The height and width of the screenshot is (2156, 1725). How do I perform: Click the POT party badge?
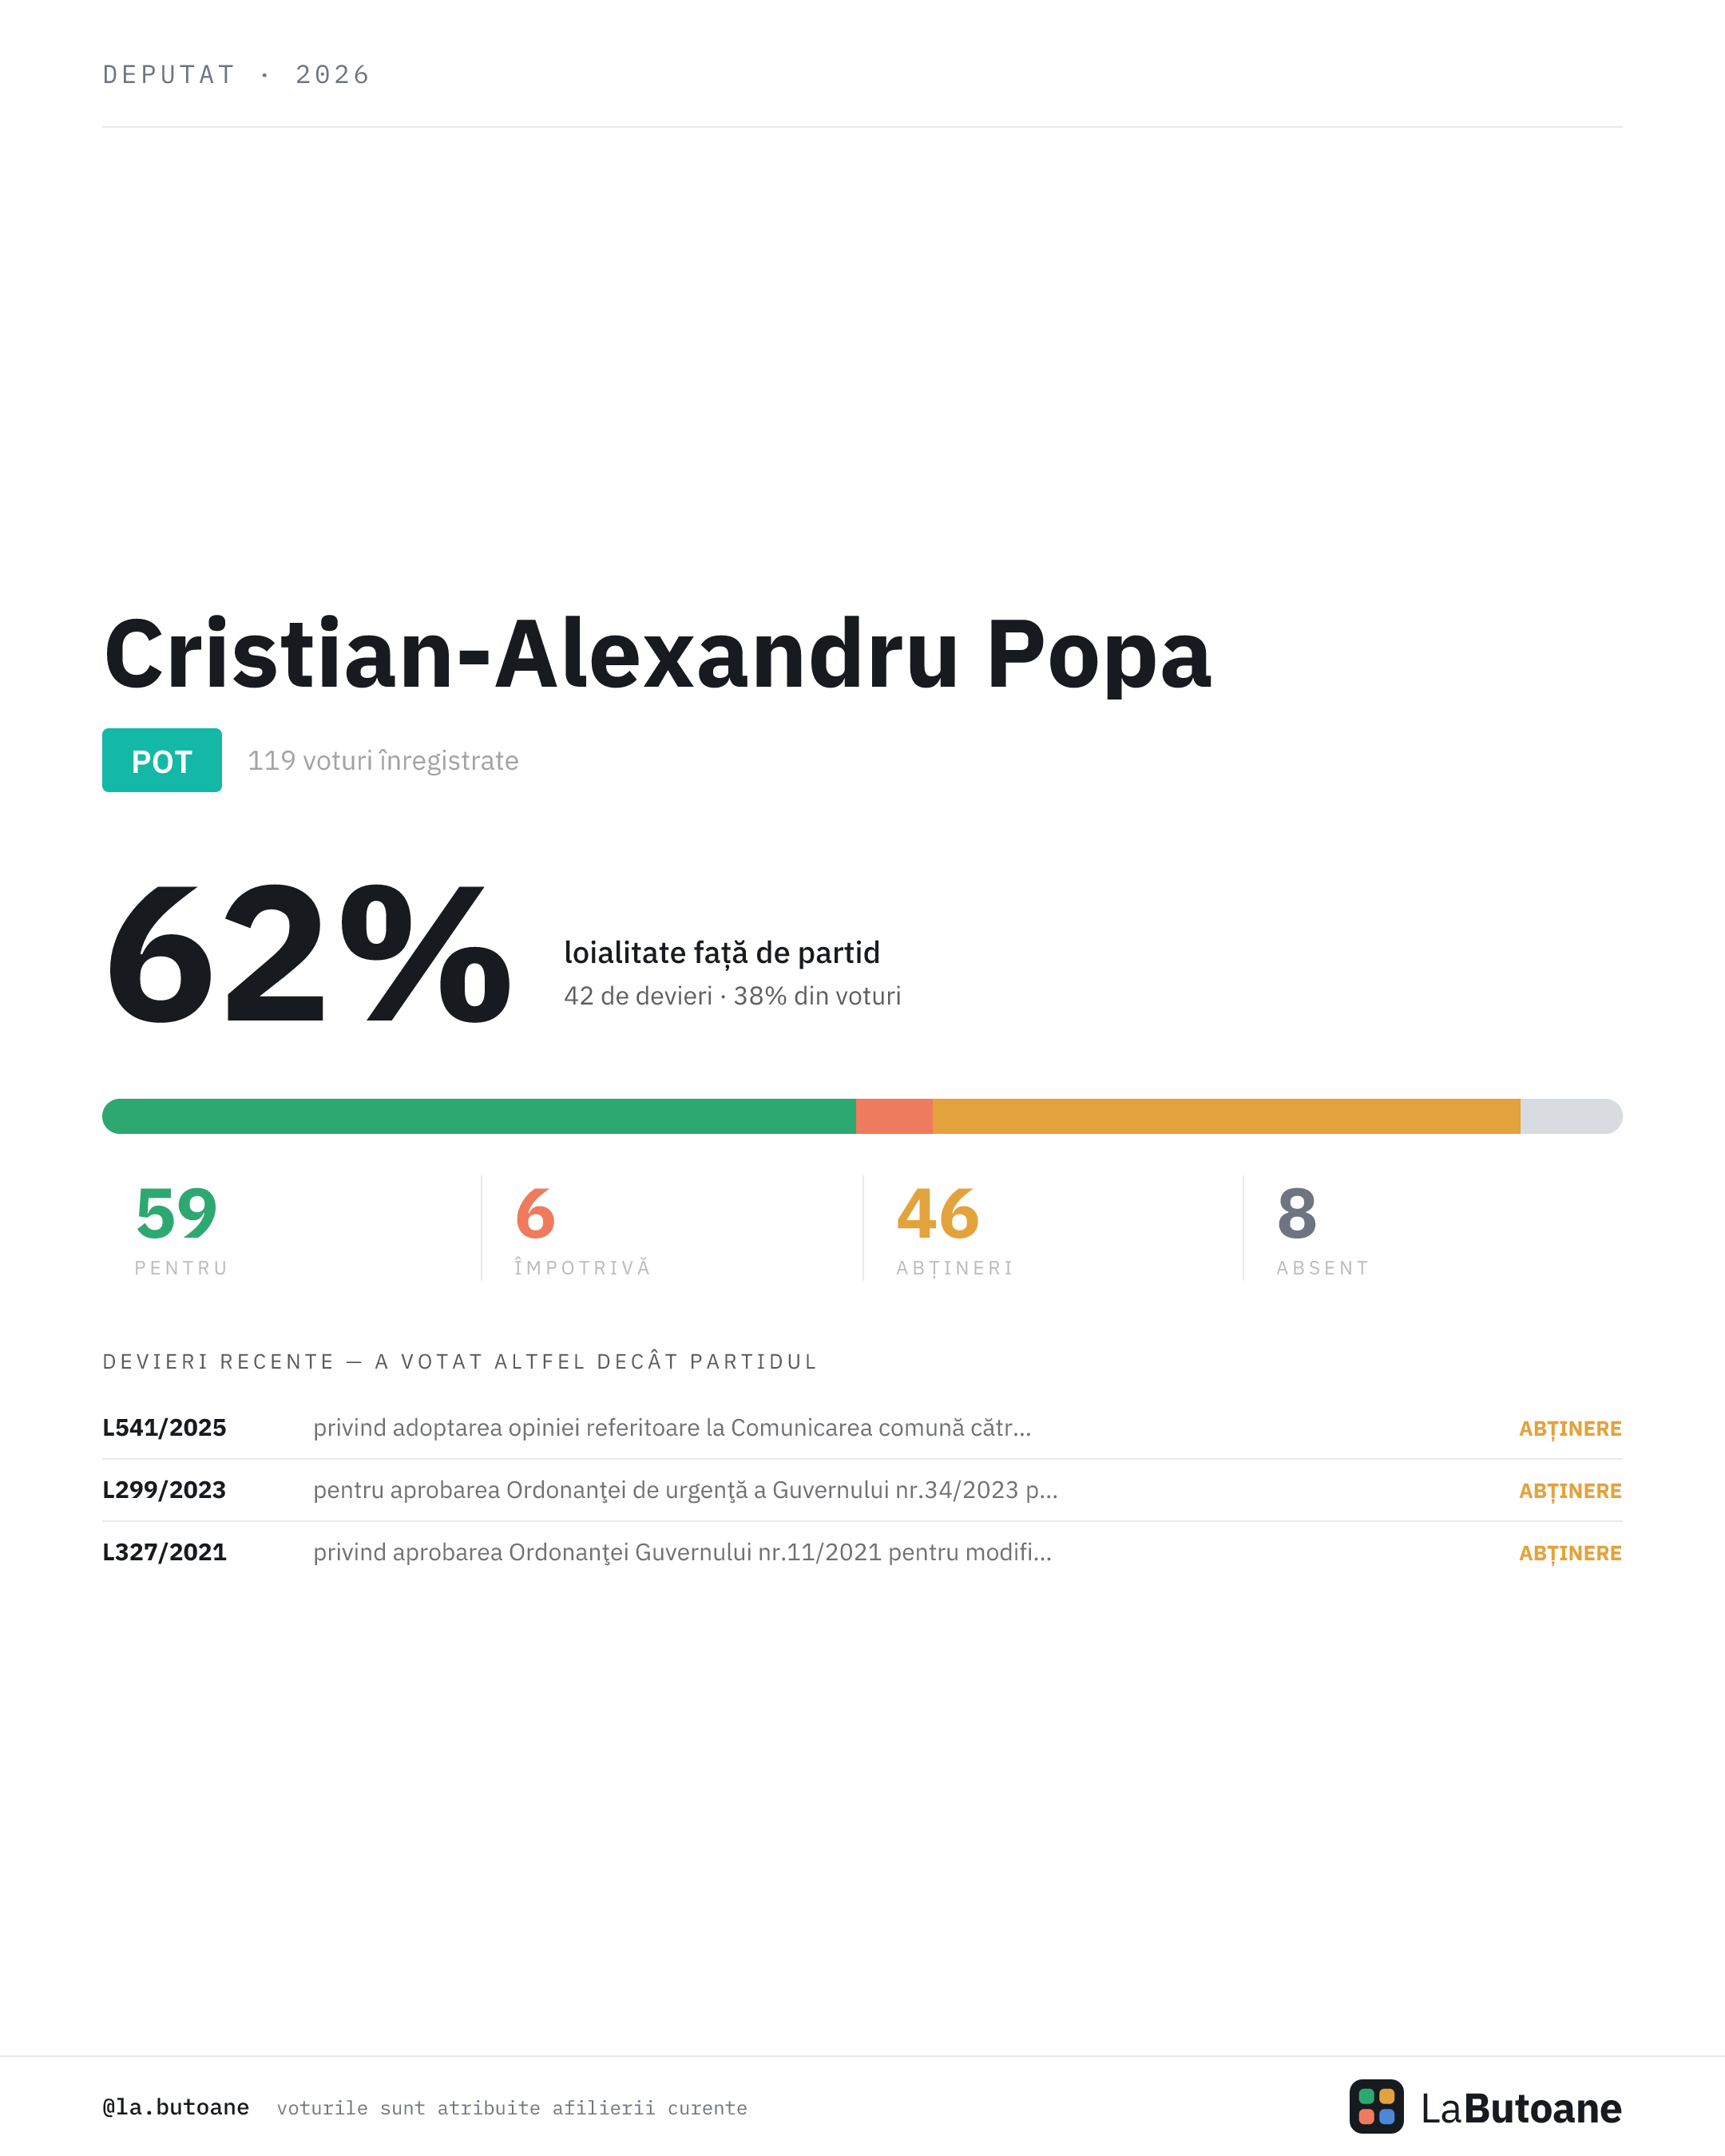coord(162,760)
